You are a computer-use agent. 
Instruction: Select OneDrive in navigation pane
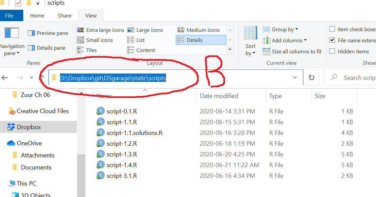pyautogui.click(x=25, y=143)
